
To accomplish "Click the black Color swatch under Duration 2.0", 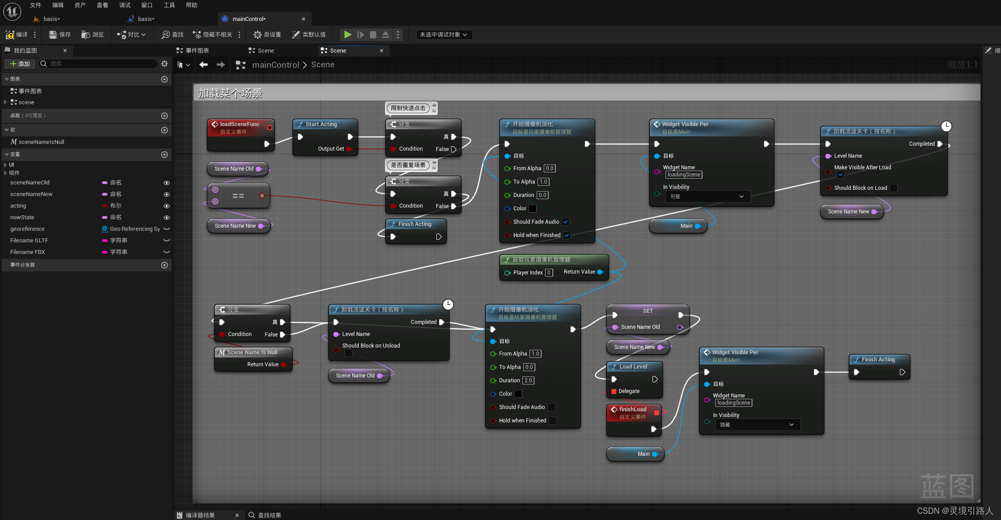I will [518, 394].
